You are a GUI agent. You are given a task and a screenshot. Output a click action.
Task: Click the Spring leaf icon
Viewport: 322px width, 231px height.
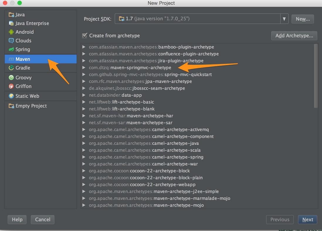tap(11, 49)
